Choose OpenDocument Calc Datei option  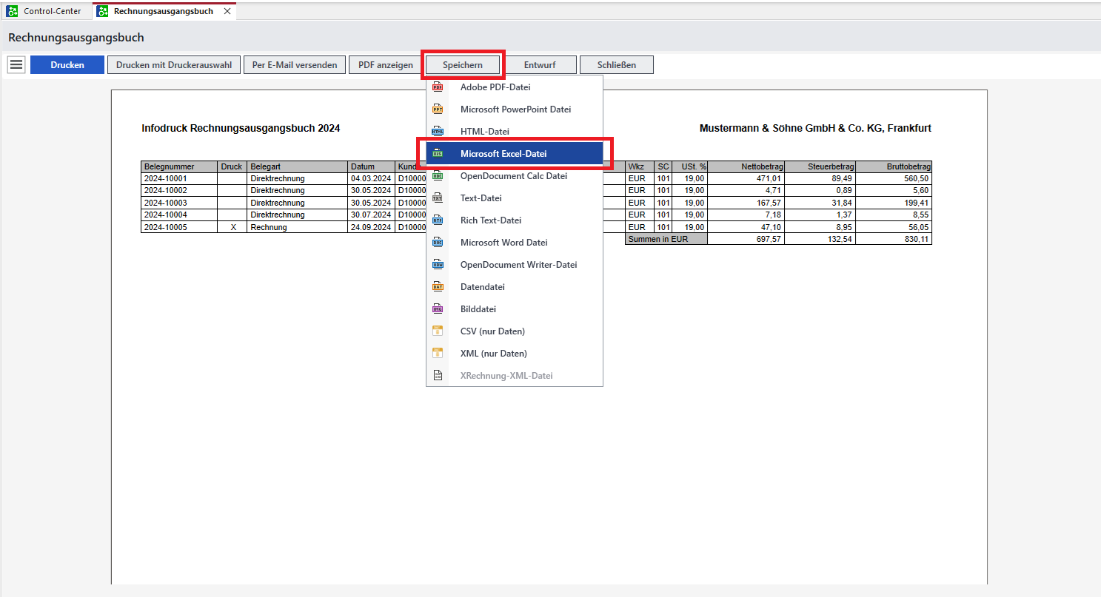[x=513, y=176]
